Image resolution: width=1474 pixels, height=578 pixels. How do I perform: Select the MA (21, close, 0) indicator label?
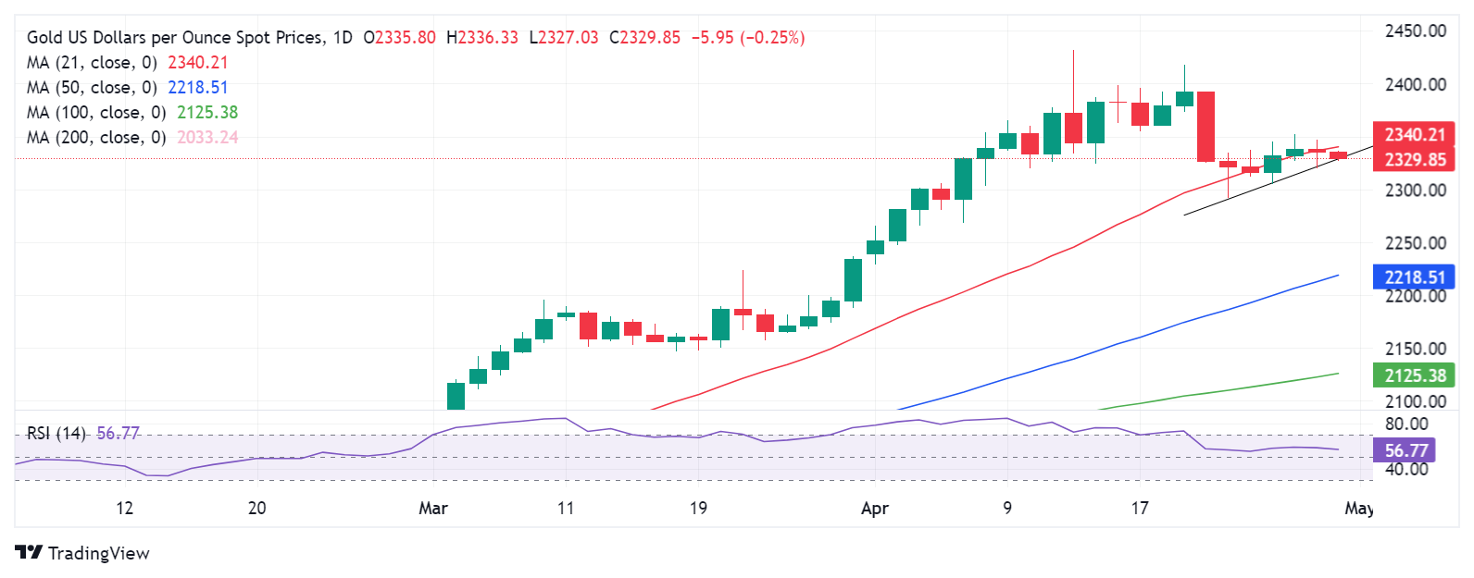click(x=92, y=63)
